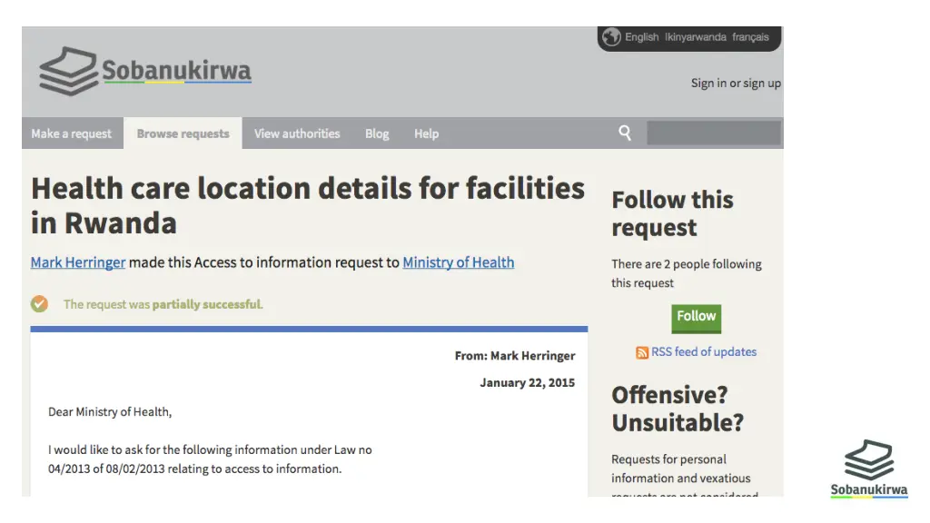Screen dimensions: 930x523
Task: Open the Help menu item
Action: coord(427,133)
